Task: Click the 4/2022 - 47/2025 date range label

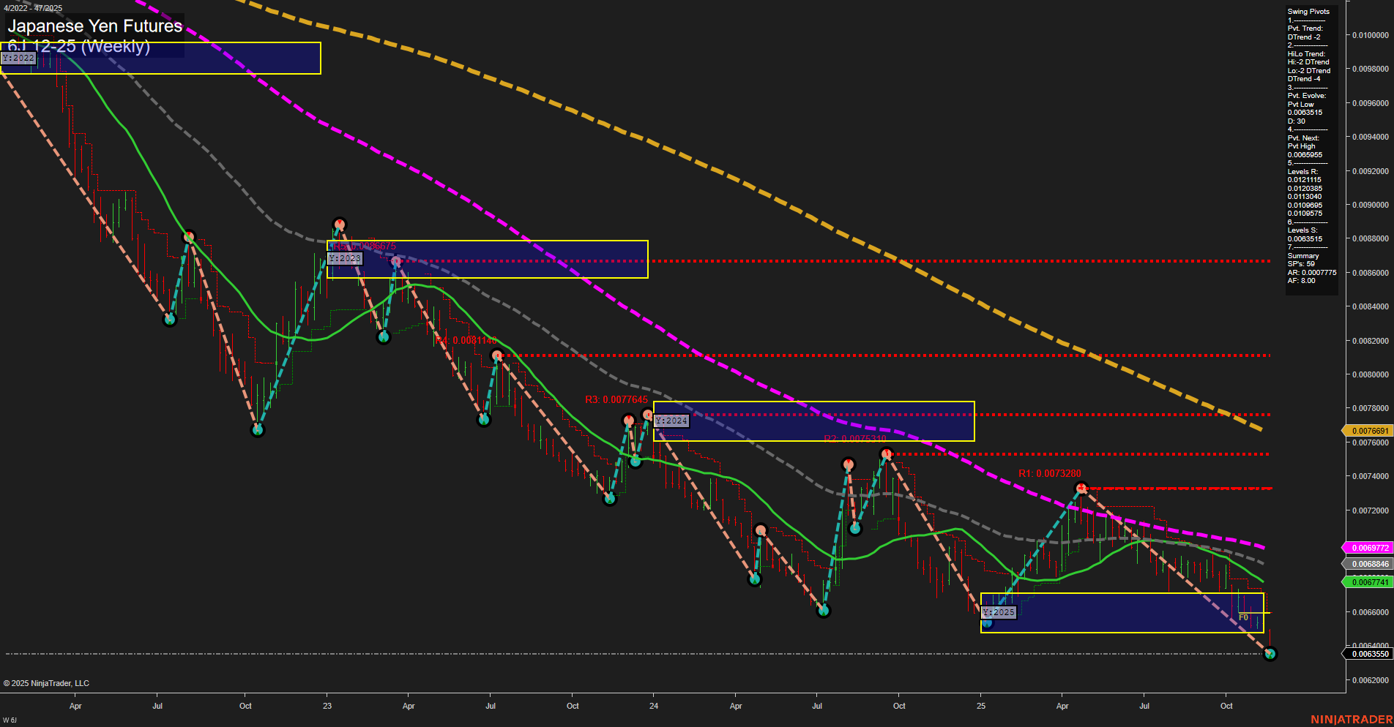Action: click(x=33, y=7)
